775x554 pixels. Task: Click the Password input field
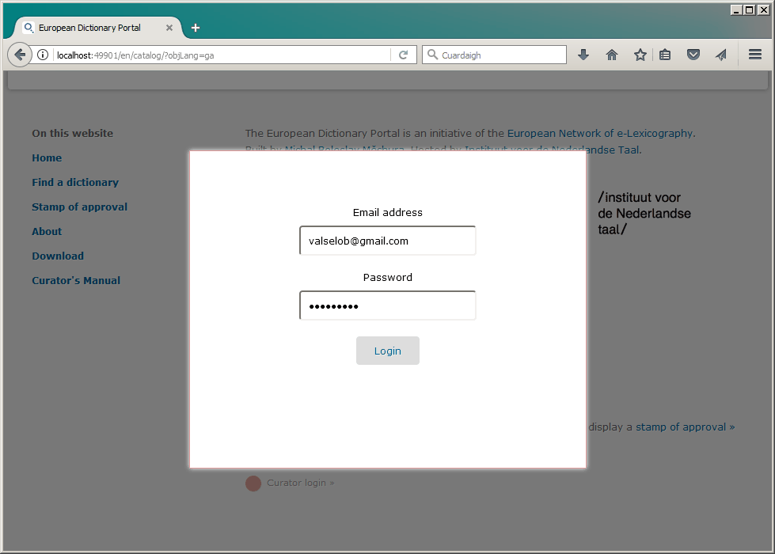click(x=388, y=306)
